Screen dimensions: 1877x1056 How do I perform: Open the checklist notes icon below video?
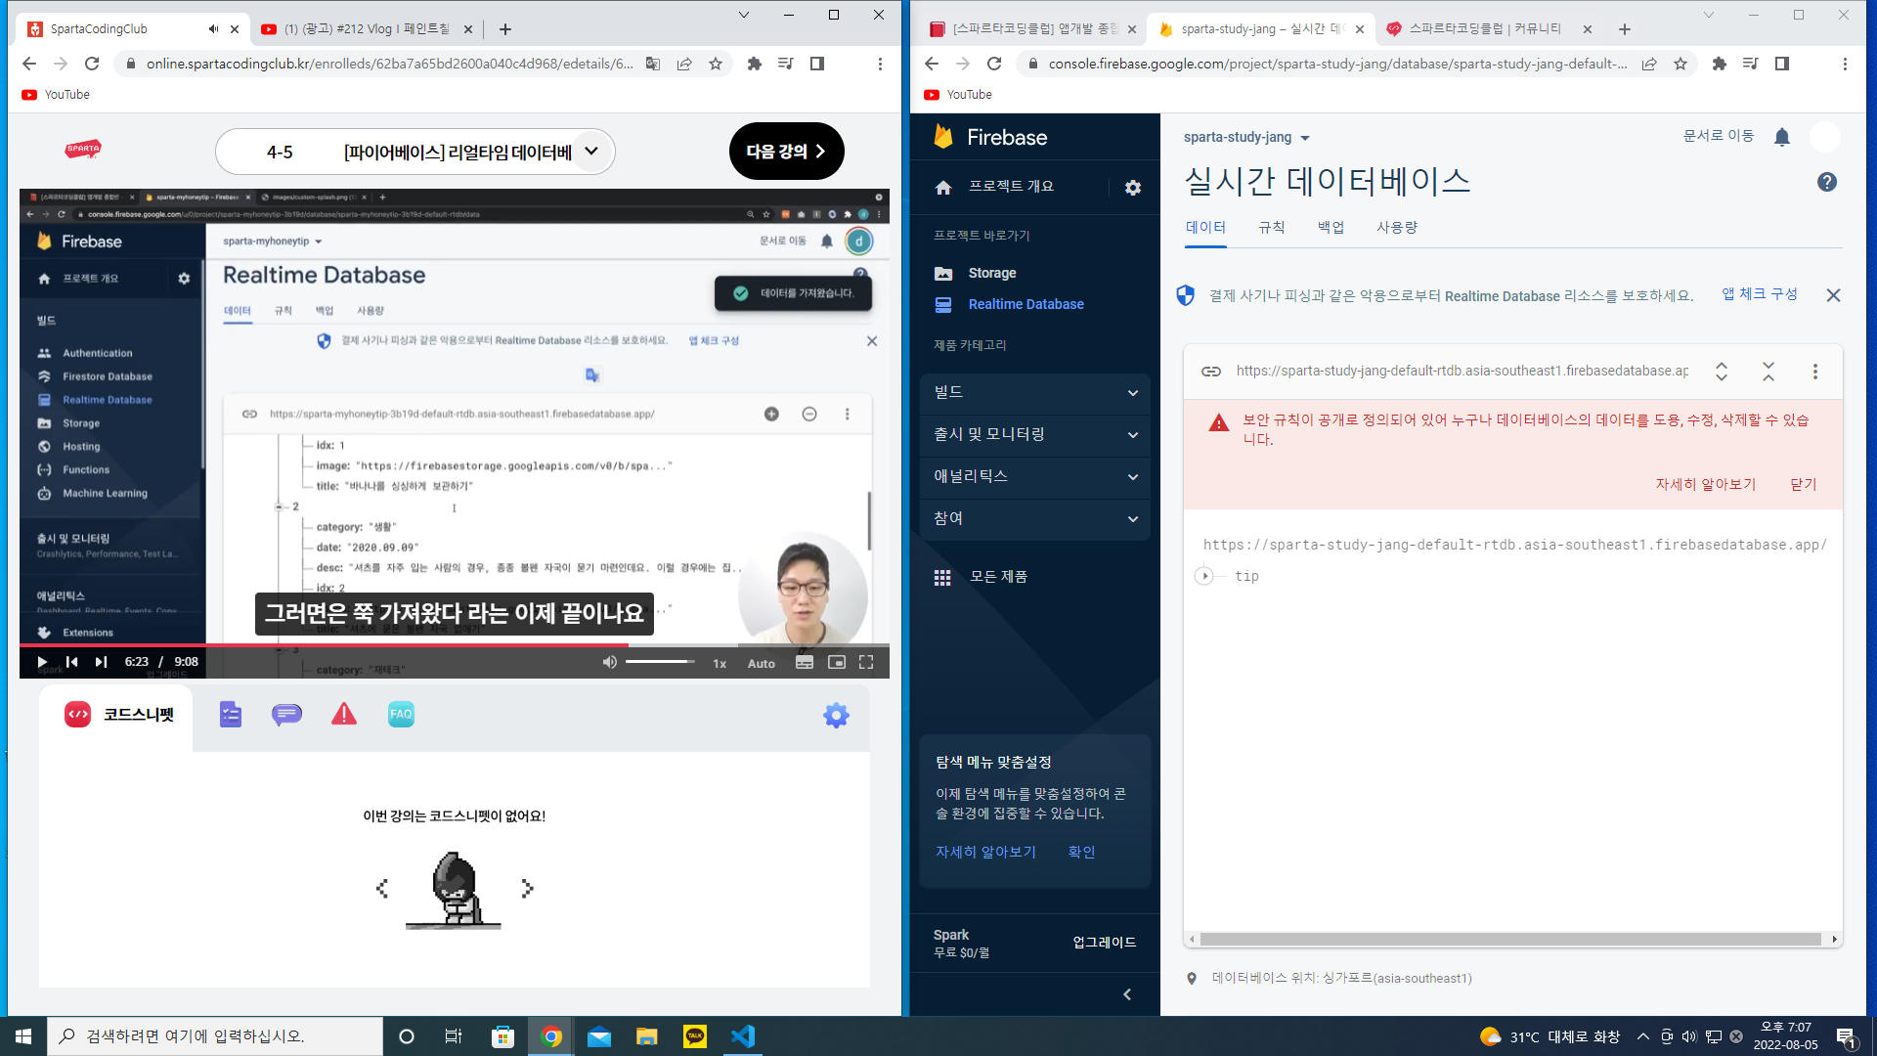(x=231, y=715)
